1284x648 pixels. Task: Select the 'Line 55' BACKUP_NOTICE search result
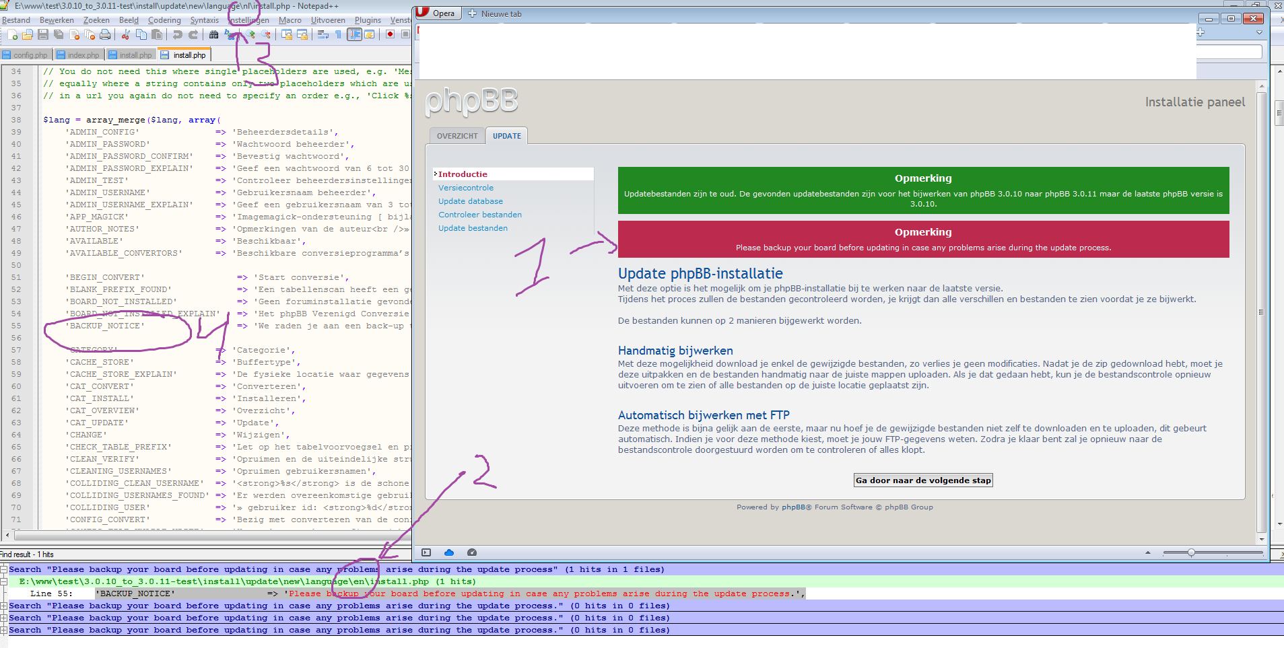pos(417,593)
